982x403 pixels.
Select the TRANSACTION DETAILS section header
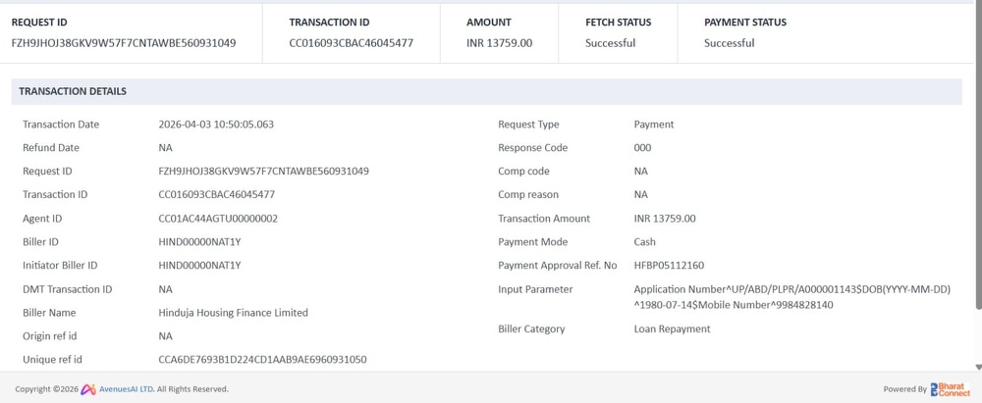tap(73, 91)
